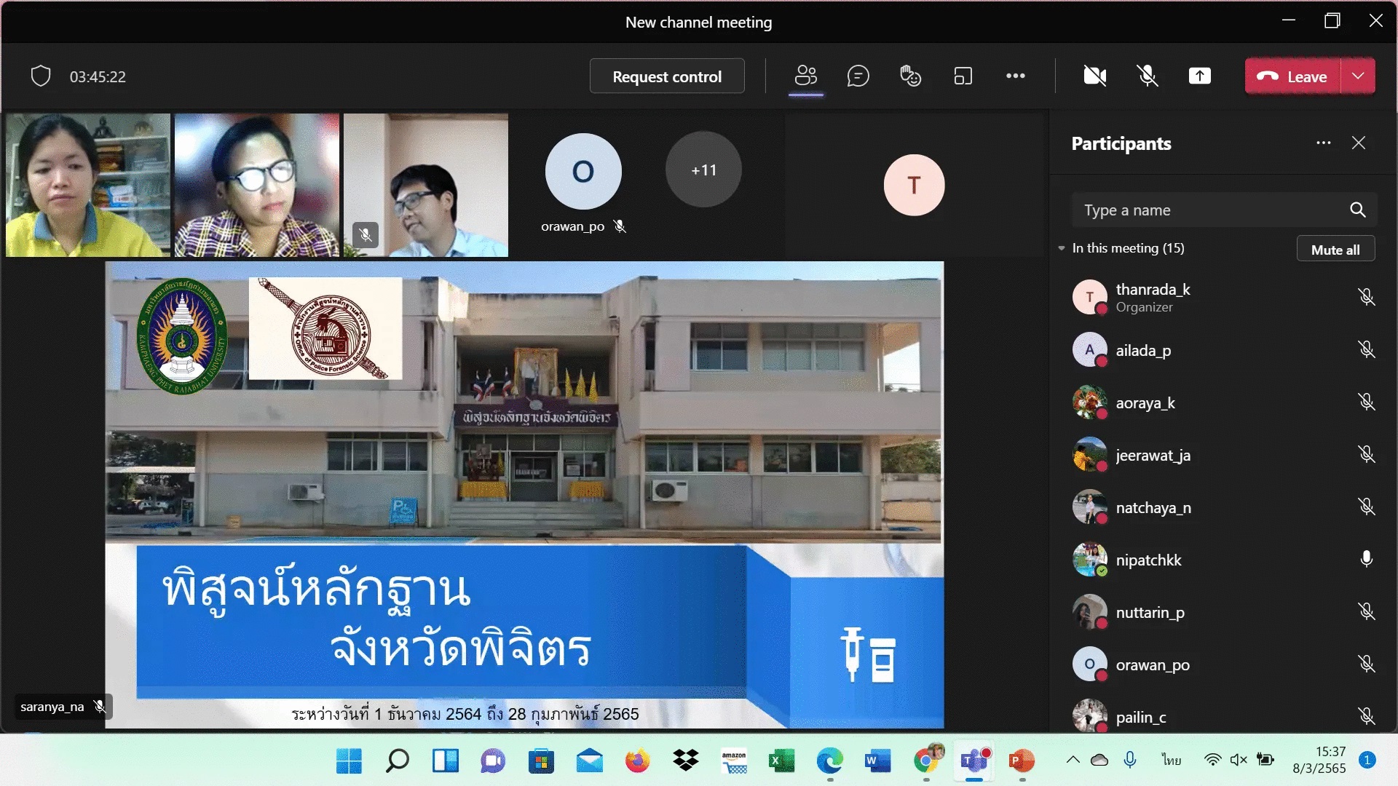Screen dimensions: 1398x786
Task: Open the meeting chat icon
Action: 858,76
